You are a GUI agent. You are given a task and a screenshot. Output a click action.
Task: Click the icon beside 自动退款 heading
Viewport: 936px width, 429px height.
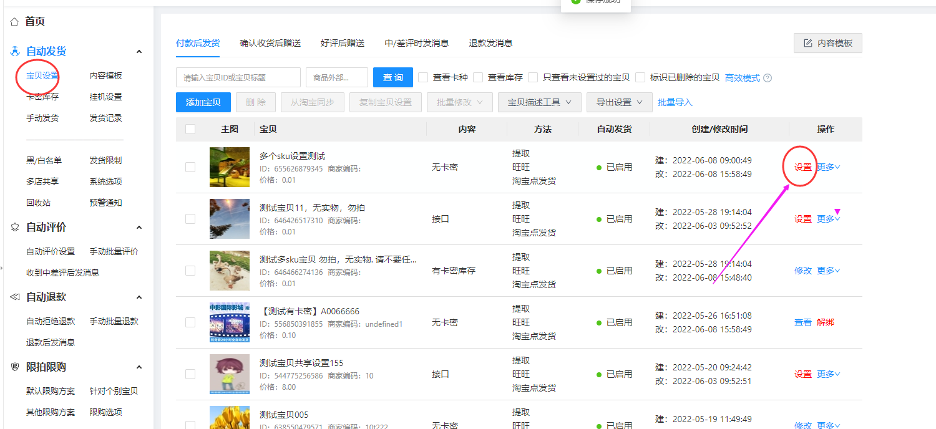[15, 297]
